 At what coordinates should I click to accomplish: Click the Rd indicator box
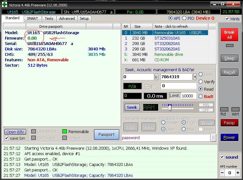(224, 109)
